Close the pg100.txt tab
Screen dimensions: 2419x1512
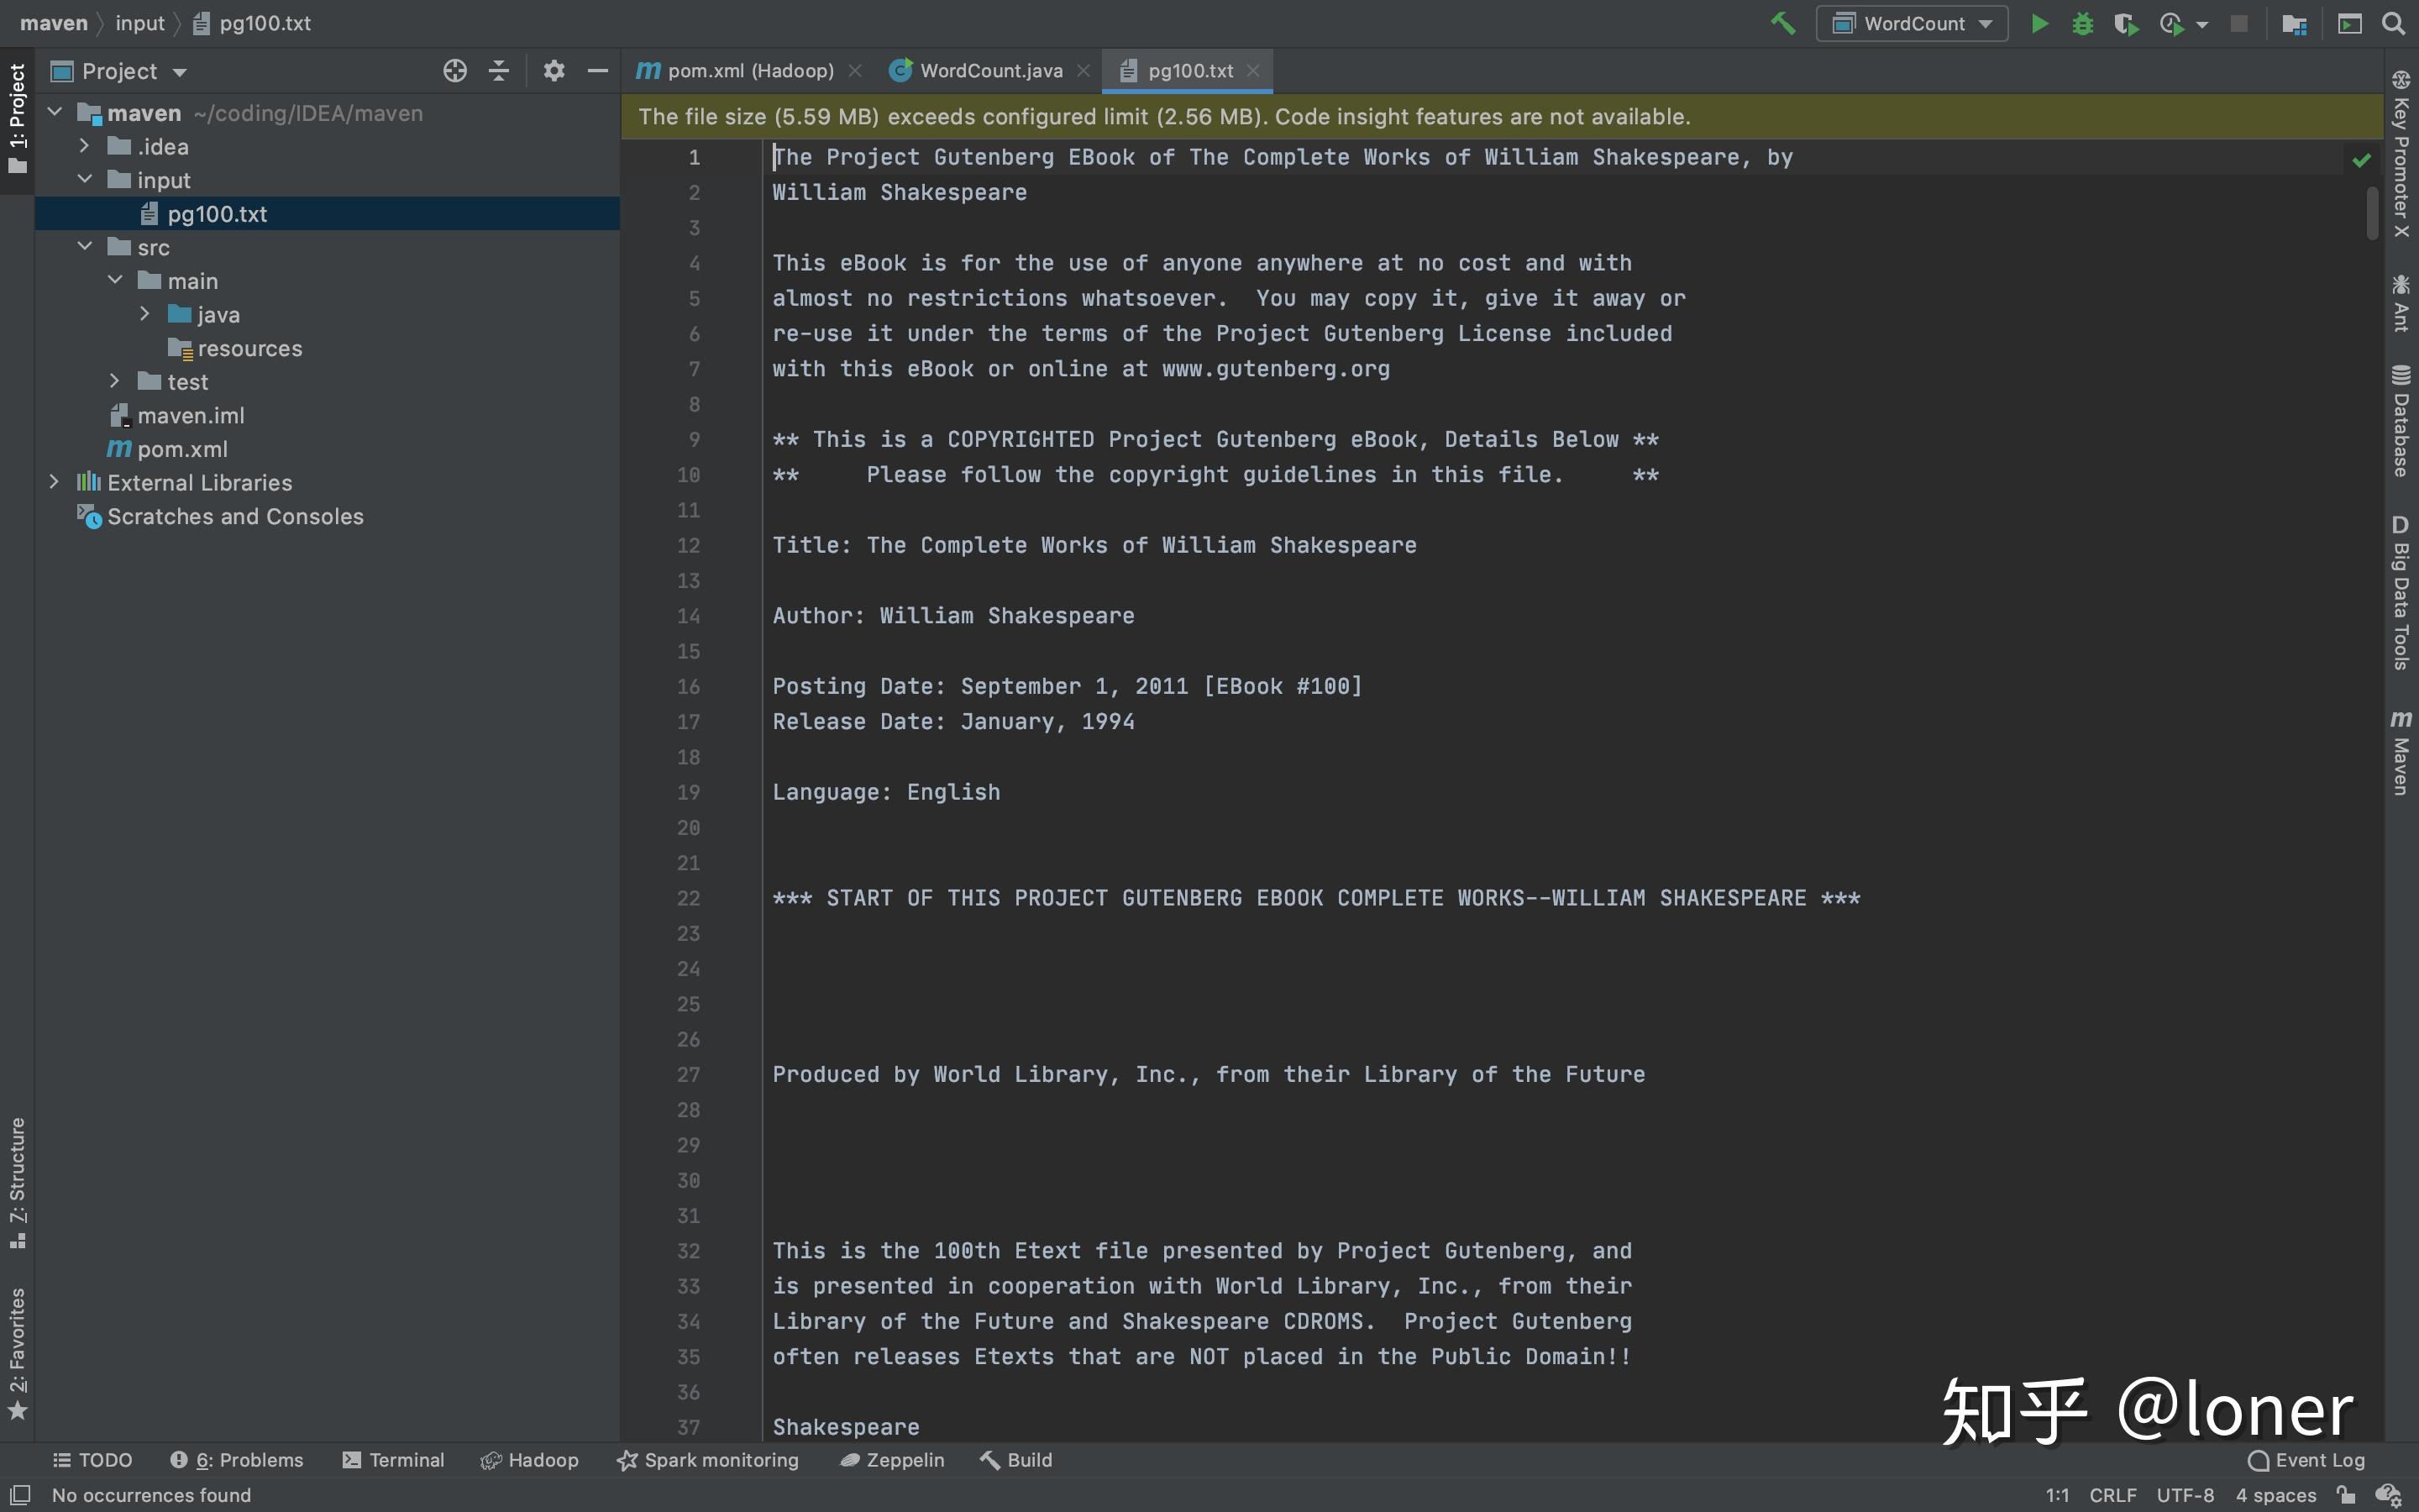(1253, 71)
